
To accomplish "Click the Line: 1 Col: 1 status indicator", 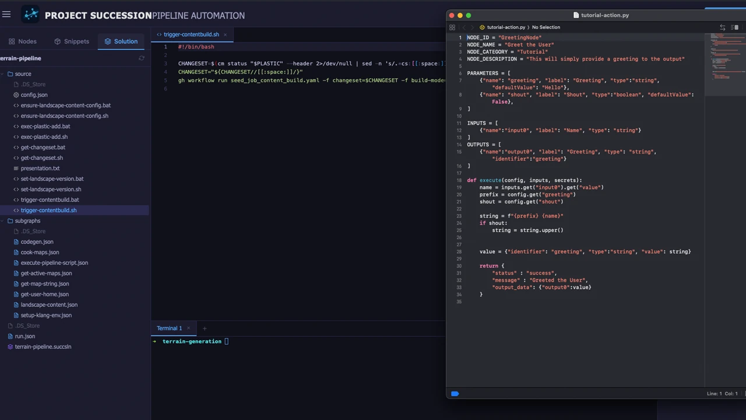I will pyautogui.click(x=722, y=394).
